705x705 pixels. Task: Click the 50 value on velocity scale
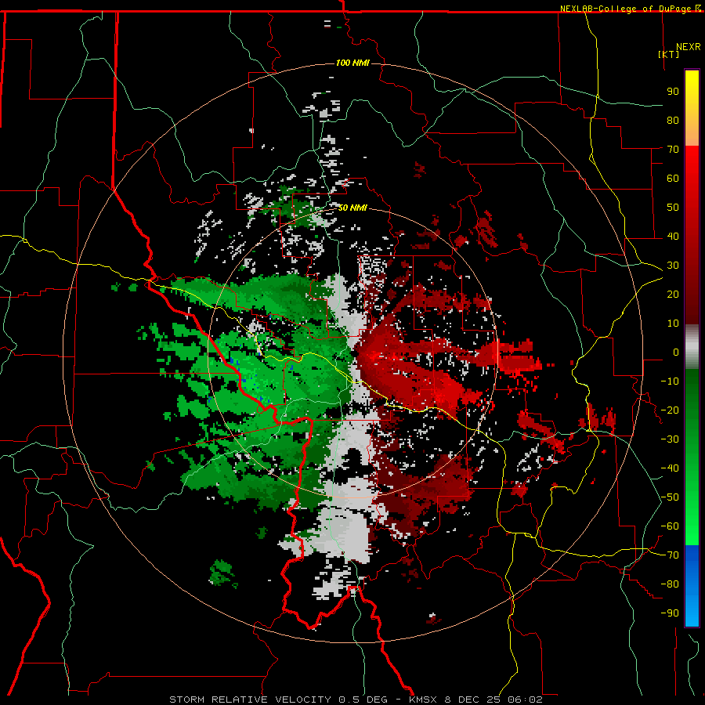click(x=673, y=208)
